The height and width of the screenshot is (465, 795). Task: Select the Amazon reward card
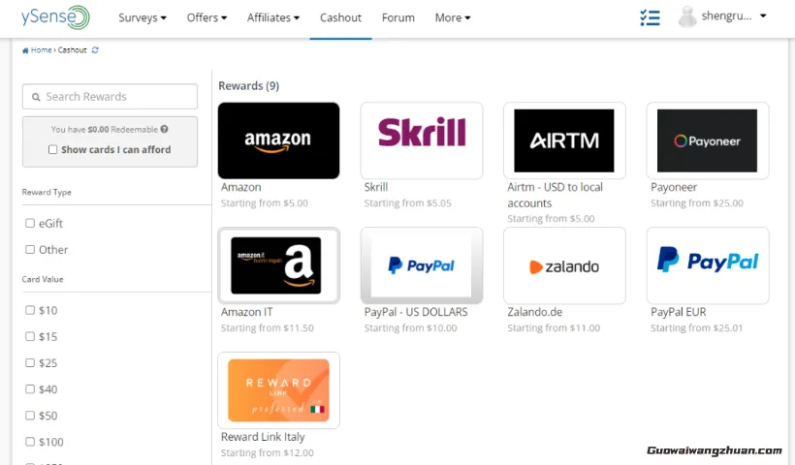point(278,140)
